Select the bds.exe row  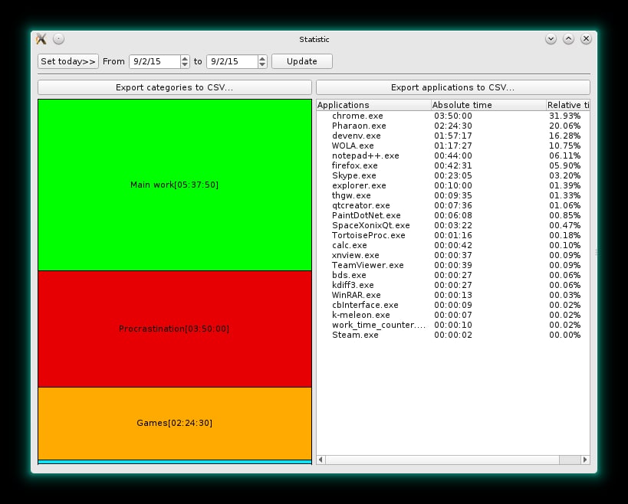point(453,275)
